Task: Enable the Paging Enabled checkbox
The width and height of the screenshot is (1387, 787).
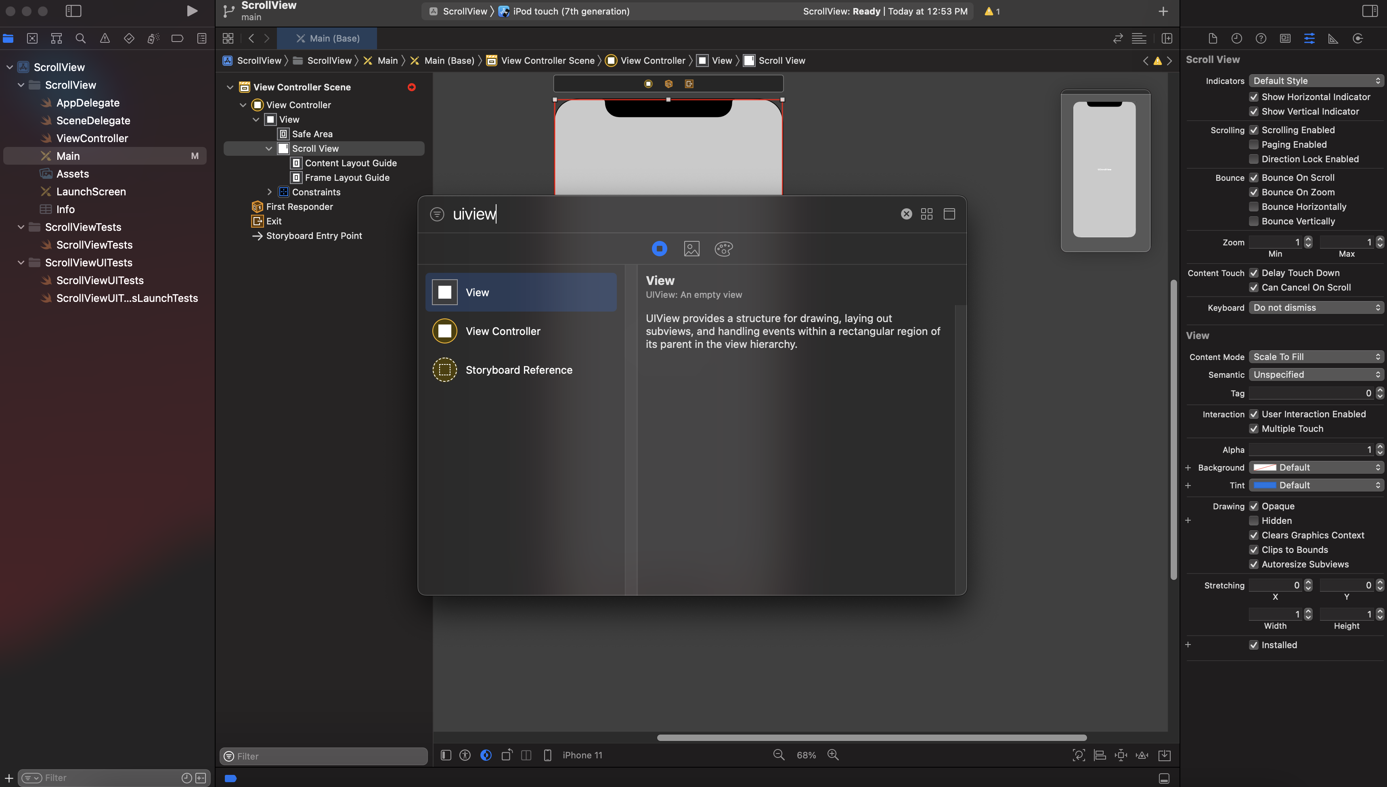Action: coord(1253,144)
